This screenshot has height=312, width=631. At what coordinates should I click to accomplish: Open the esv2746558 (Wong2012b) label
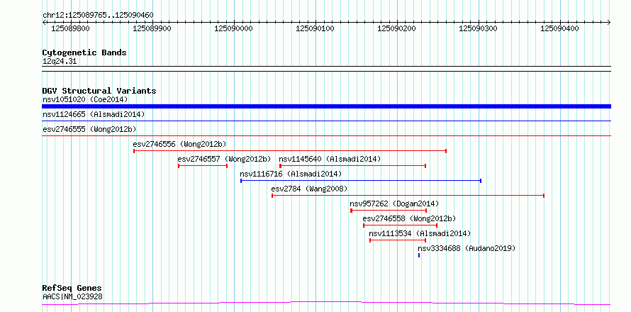click(x=409, y=218)
